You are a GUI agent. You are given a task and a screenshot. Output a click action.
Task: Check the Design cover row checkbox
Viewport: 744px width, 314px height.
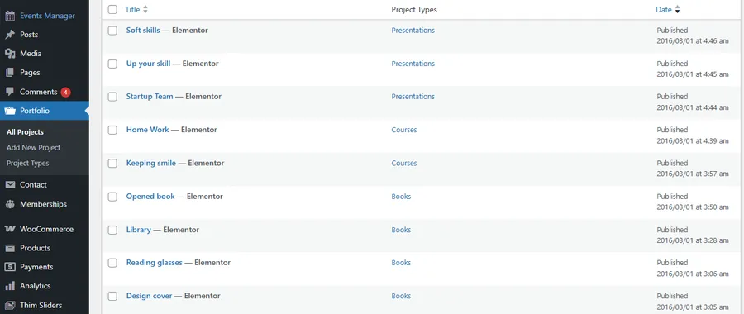pos(112,297)
